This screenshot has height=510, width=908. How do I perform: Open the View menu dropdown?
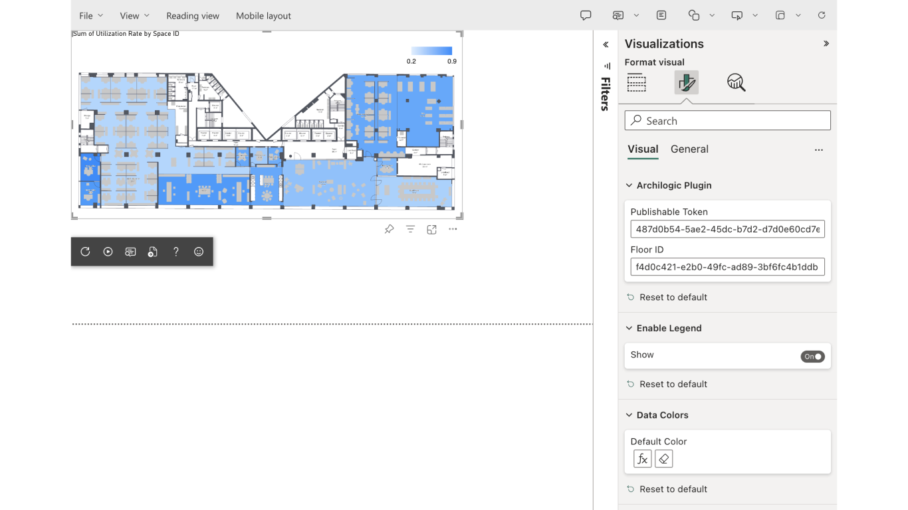[134, 15]
